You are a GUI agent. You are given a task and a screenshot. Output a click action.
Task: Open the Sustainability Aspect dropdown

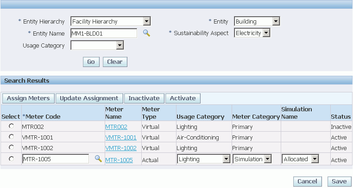coord(252,33)
